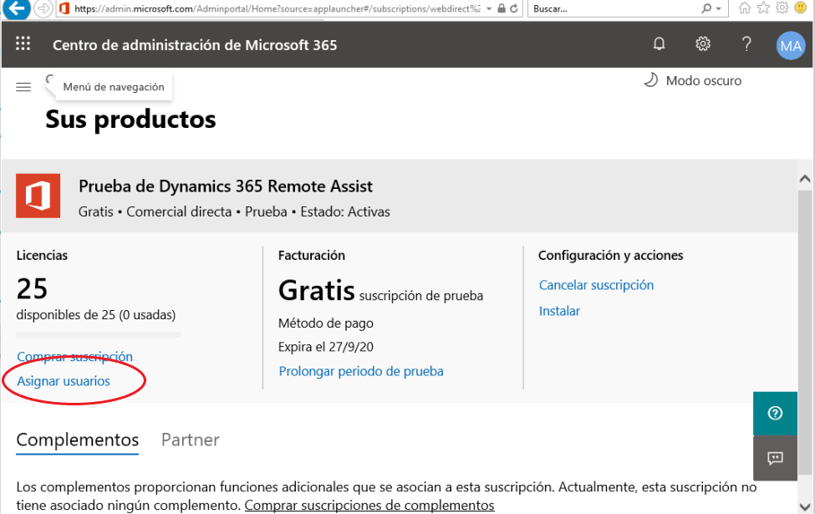Enable Modo oscuro dark mode
This screenshot has width=815, height=514.
[693, 80]
